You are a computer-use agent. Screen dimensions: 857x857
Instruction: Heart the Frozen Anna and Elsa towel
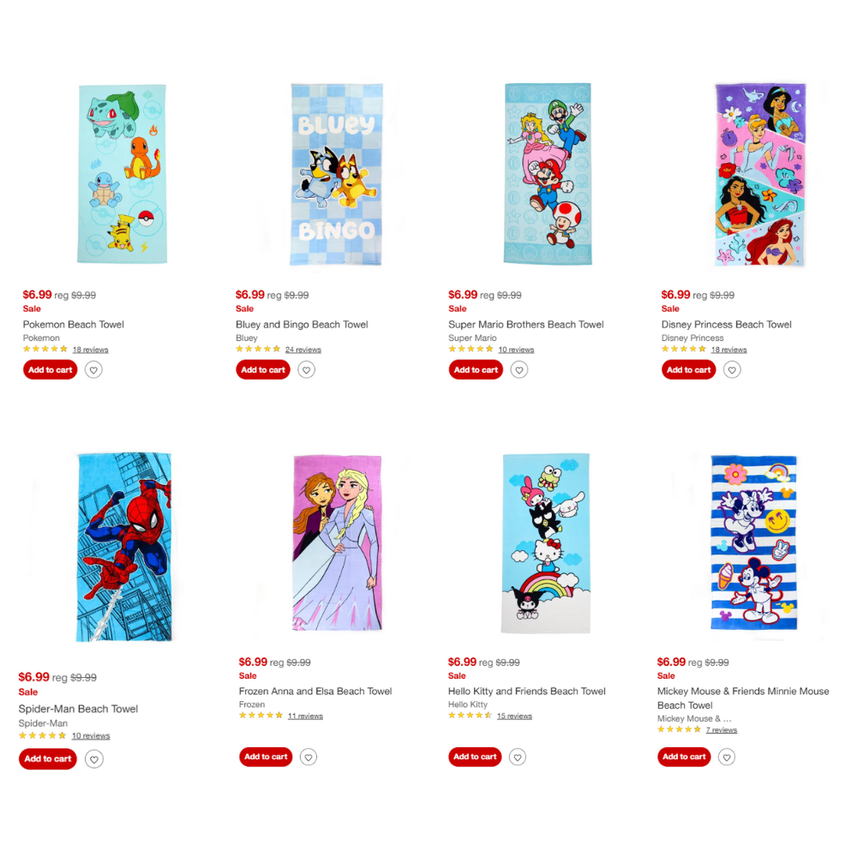(309, 757)
